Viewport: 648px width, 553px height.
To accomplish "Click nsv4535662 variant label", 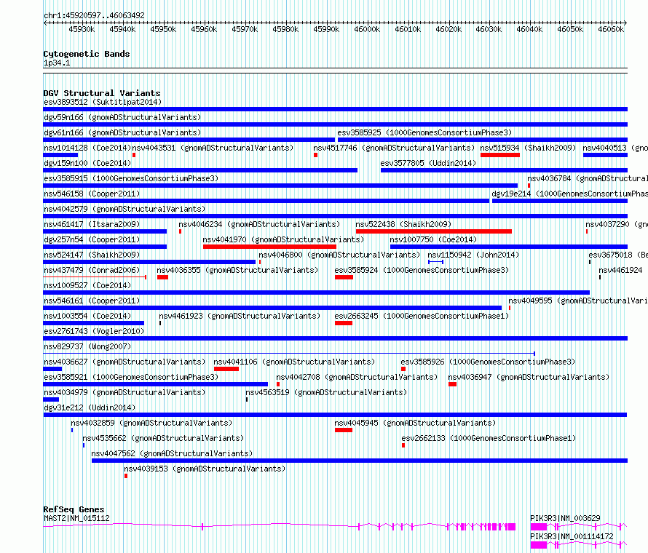I will (163, 438).
